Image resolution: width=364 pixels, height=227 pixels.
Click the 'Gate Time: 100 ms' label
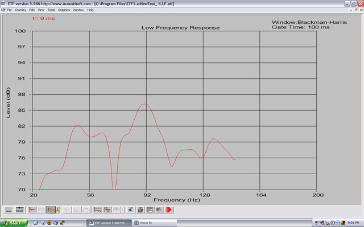point(301,27)
